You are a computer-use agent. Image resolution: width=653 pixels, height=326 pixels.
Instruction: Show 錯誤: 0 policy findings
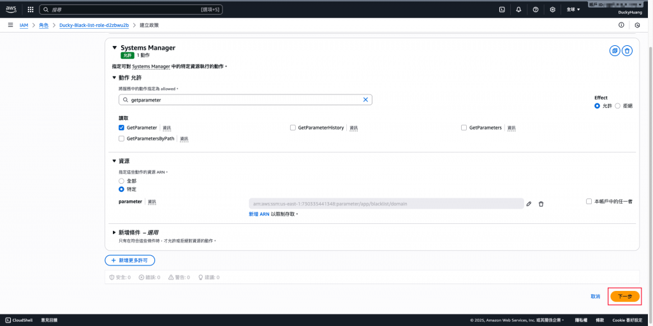149,278
